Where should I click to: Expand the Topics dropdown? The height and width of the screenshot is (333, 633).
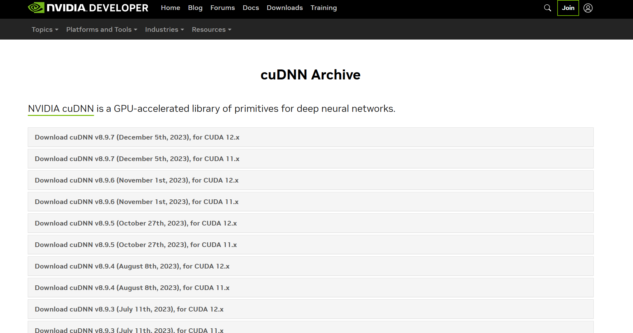click(x=45, y=29)
